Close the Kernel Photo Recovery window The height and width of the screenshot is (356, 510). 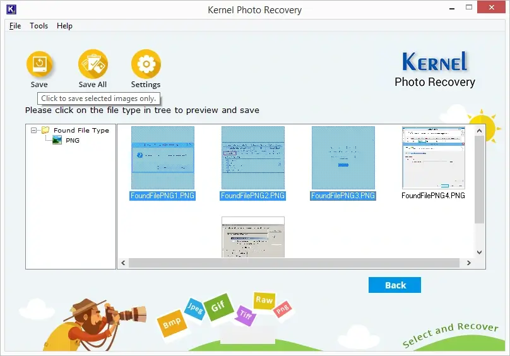pos(492,7)
